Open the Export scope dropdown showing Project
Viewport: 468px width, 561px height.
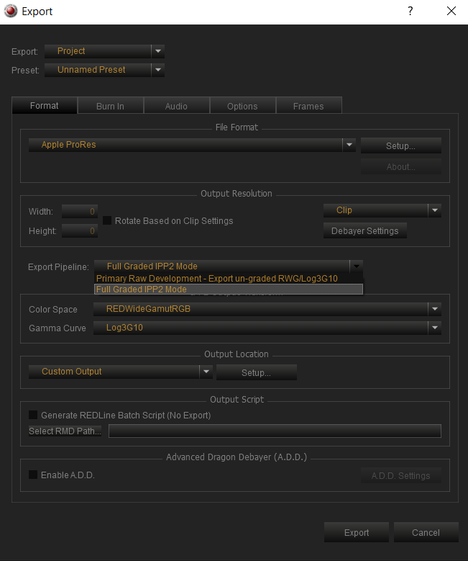104,51
